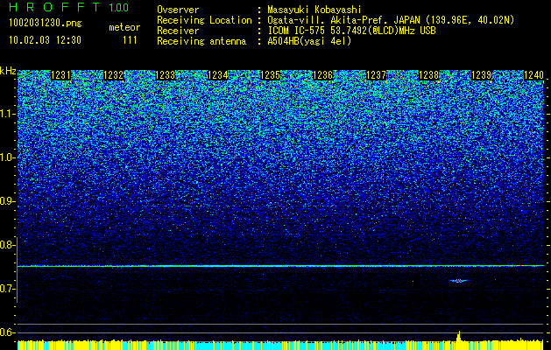Viewport: 551px width, 350px height.
Task: Click the kHz axis unit label
Action: coord(8,71)
